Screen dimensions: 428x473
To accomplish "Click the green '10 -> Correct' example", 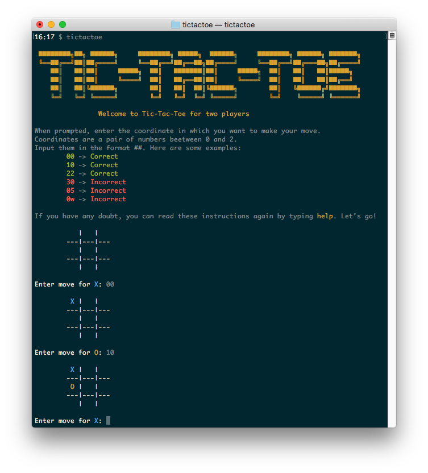I will (92, 165).
